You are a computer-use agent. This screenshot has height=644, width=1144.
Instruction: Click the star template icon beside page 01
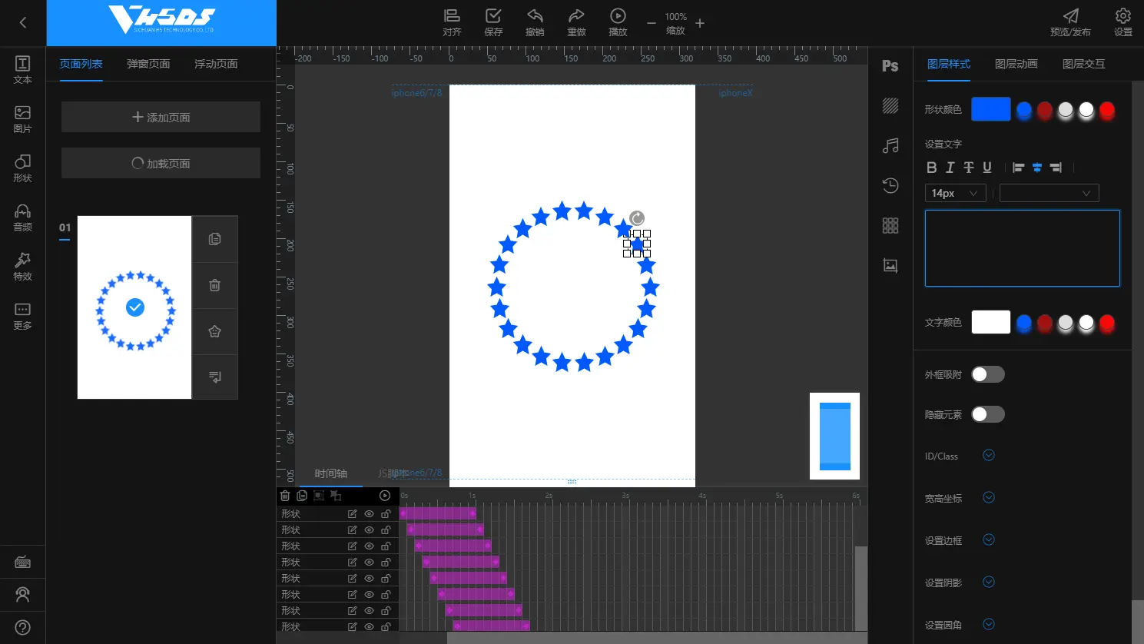[215, 331]
